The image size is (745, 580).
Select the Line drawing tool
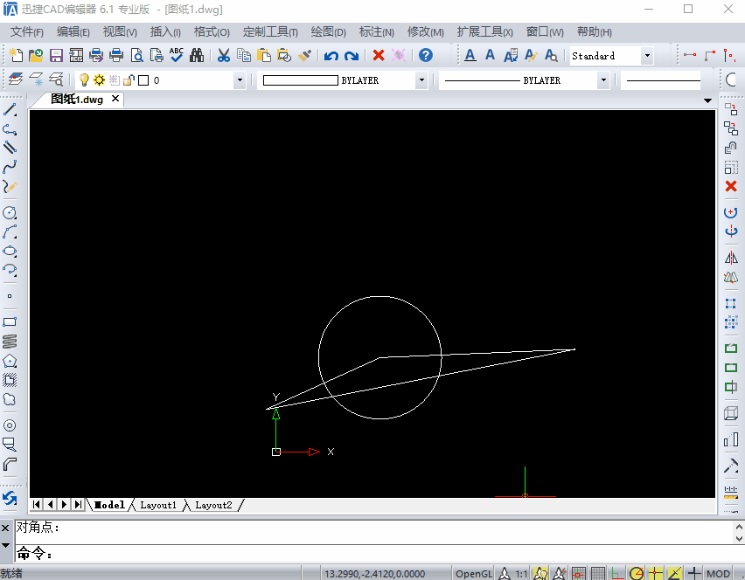click(10, 110)
